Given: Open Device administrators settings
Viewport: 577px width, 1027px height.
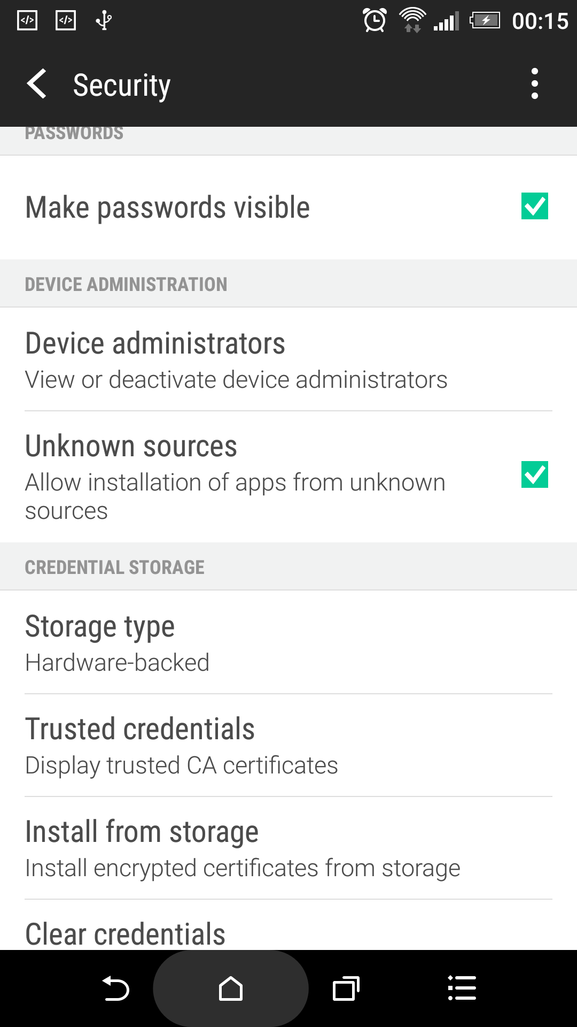Looking at the screenshot, I should coord(288,359).
